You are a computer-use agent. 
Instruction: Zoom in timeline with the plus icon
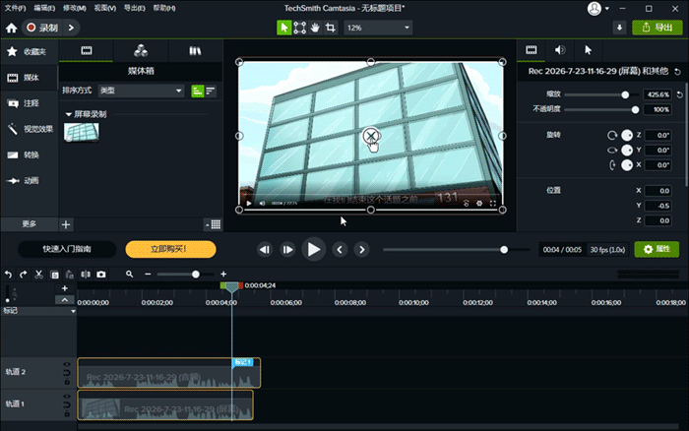[x=223, y=275]
